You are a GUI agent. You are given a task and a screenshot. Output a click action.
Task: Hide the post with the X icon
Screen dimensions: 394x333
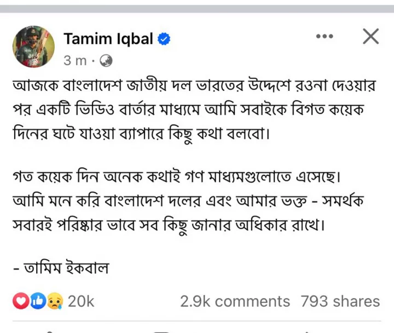pos(371,37)
